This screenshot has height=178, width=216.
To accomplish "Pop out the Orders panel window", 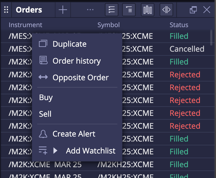I will 193,10.
